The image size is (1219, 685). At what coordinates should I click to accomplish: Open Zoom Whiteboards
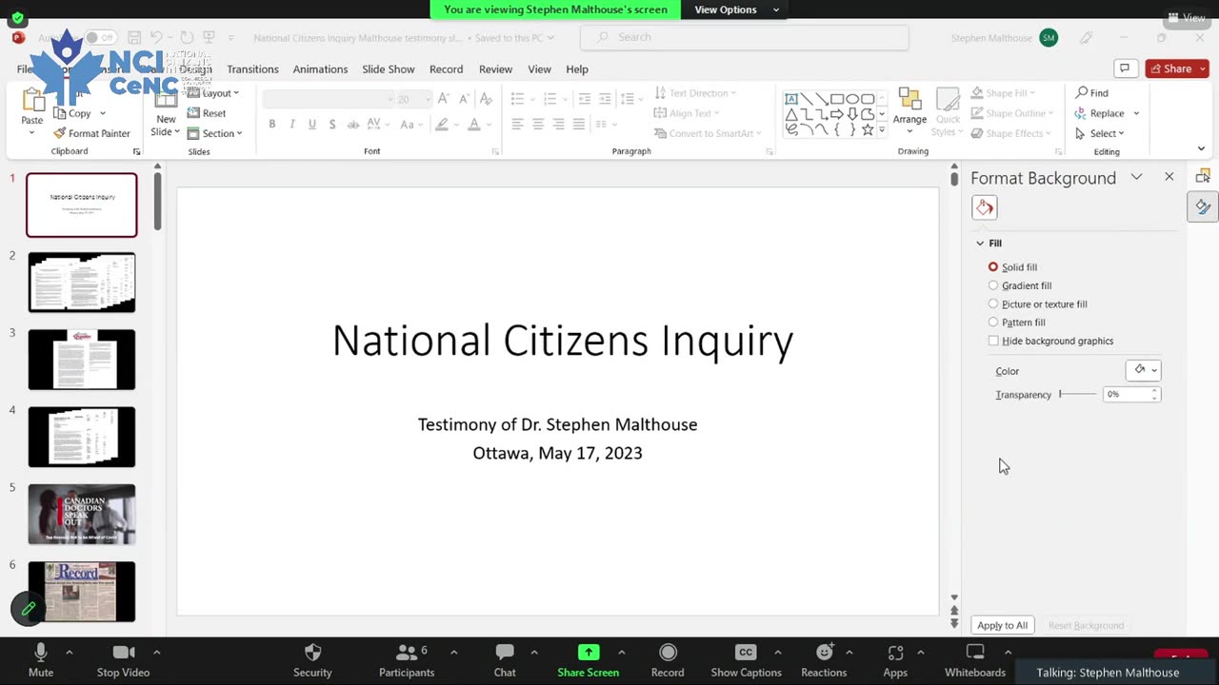pos(975,659)
